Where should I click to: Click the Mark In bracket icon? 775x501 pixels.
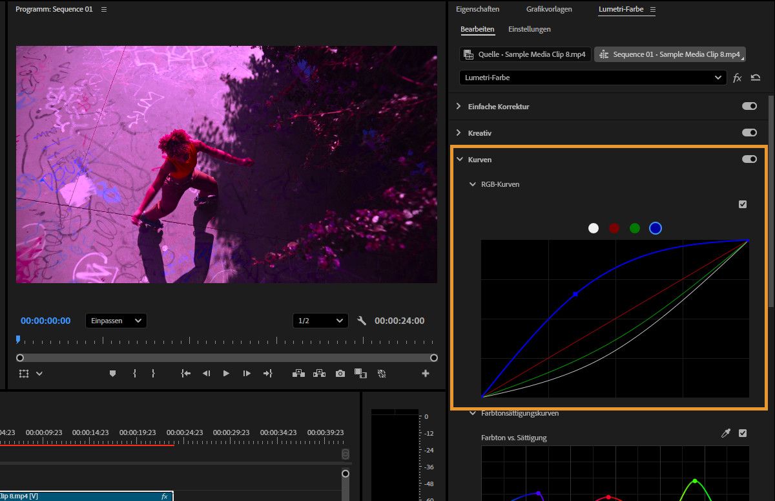134,374
